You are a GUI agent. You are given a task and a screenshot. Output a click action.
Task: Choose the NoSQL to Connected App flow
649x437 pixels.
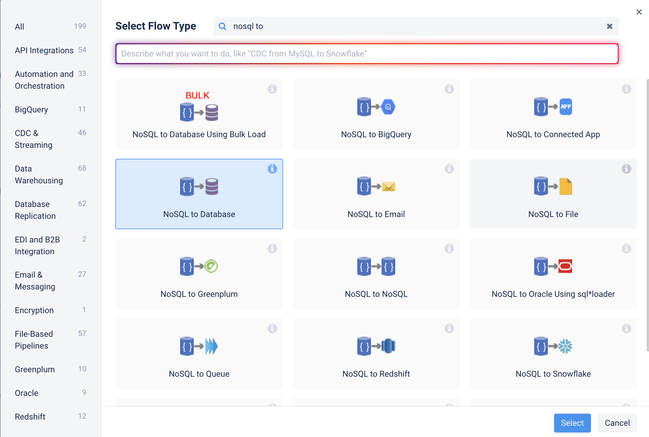(x=553, y=114)
